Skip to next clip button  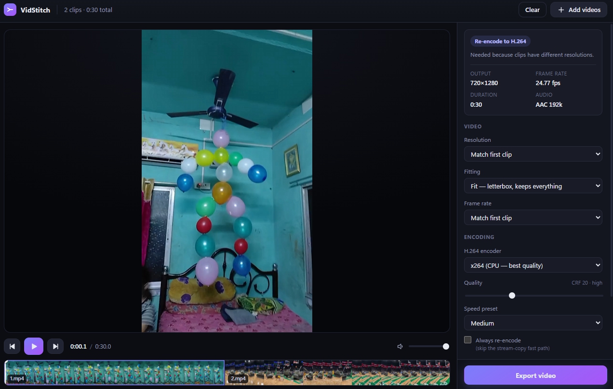[55, 346]
